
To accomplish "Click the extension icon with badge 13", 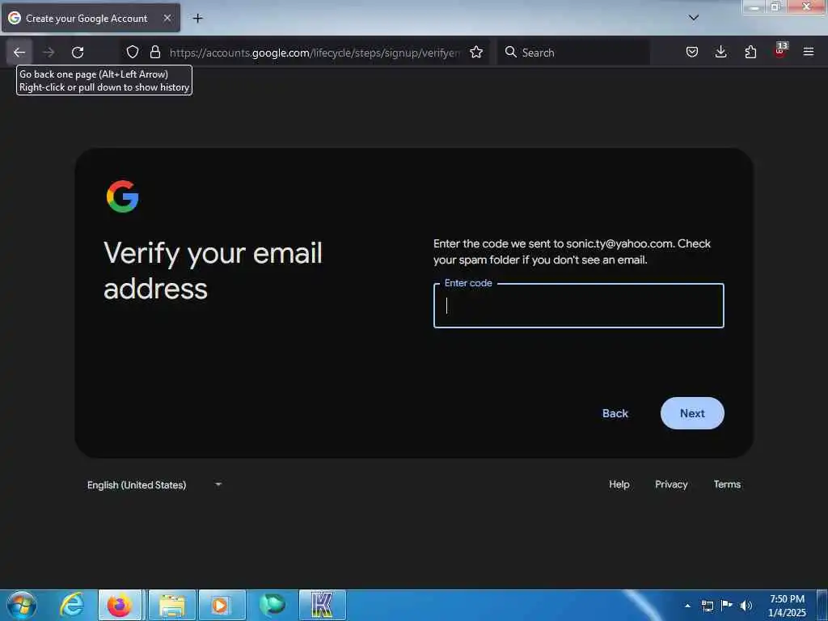I will [780, 50].
